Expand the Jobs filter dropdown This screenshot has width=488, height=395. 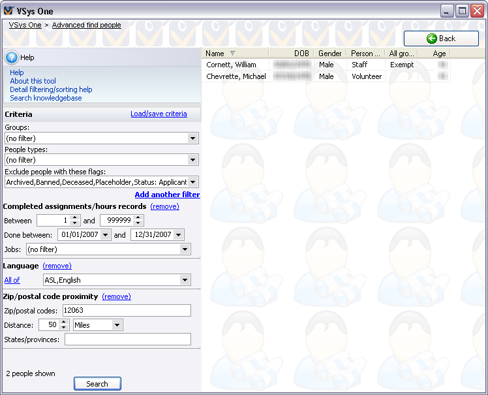[x=185, y=249]
